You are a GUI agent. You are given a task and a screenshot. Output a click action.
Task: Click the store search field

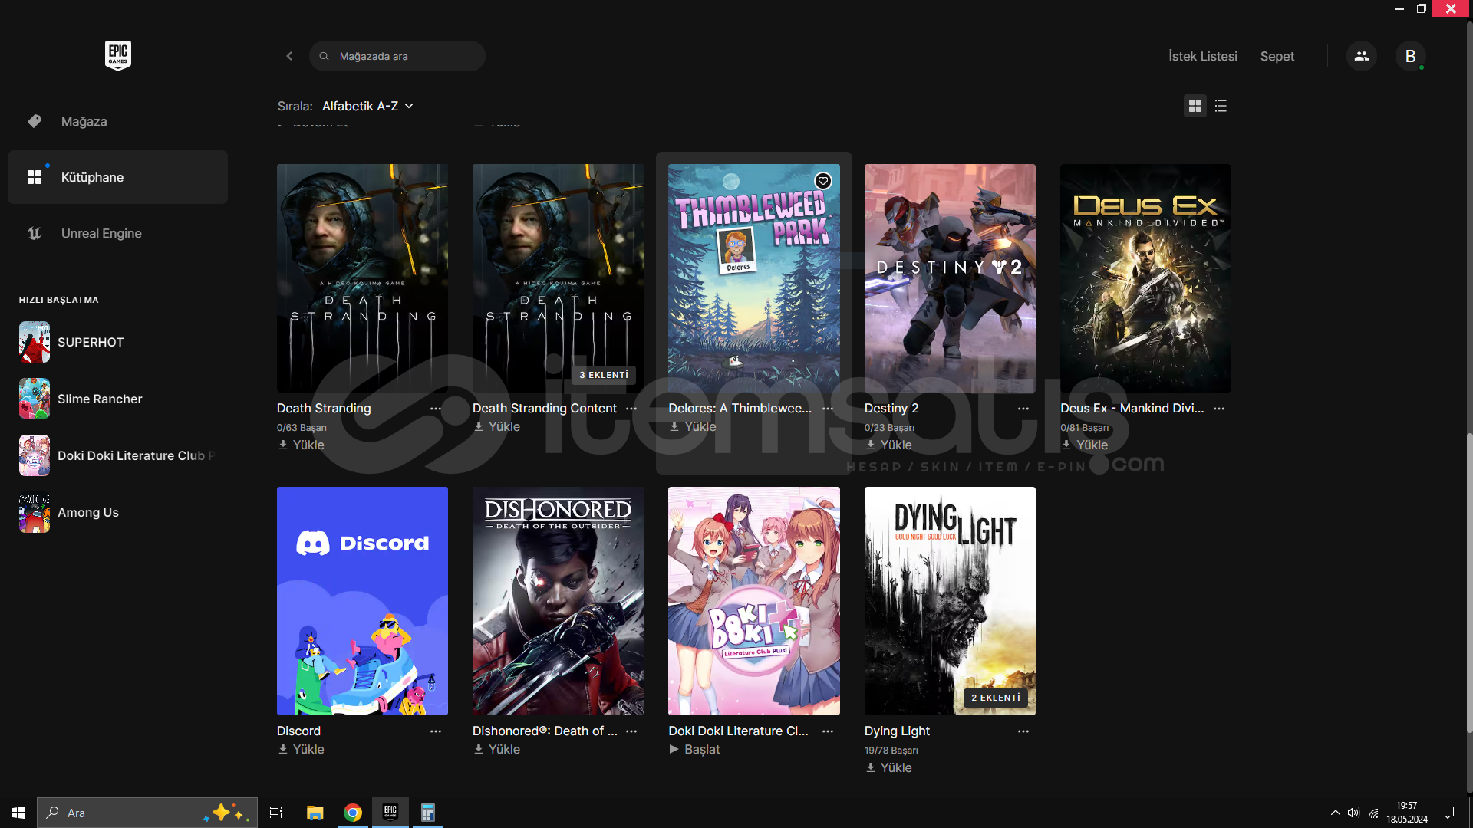pos(397,56)
